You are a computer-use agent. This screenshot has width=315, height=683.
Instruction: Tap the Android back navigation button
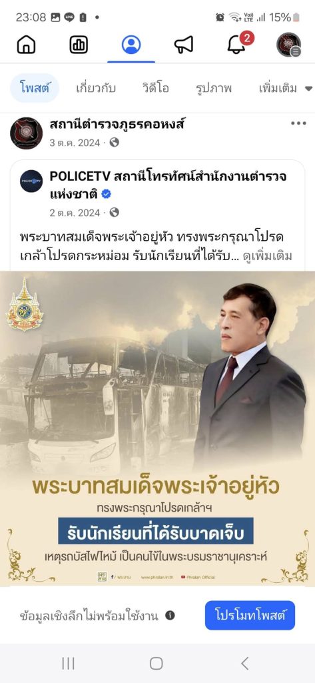[245, 664]
